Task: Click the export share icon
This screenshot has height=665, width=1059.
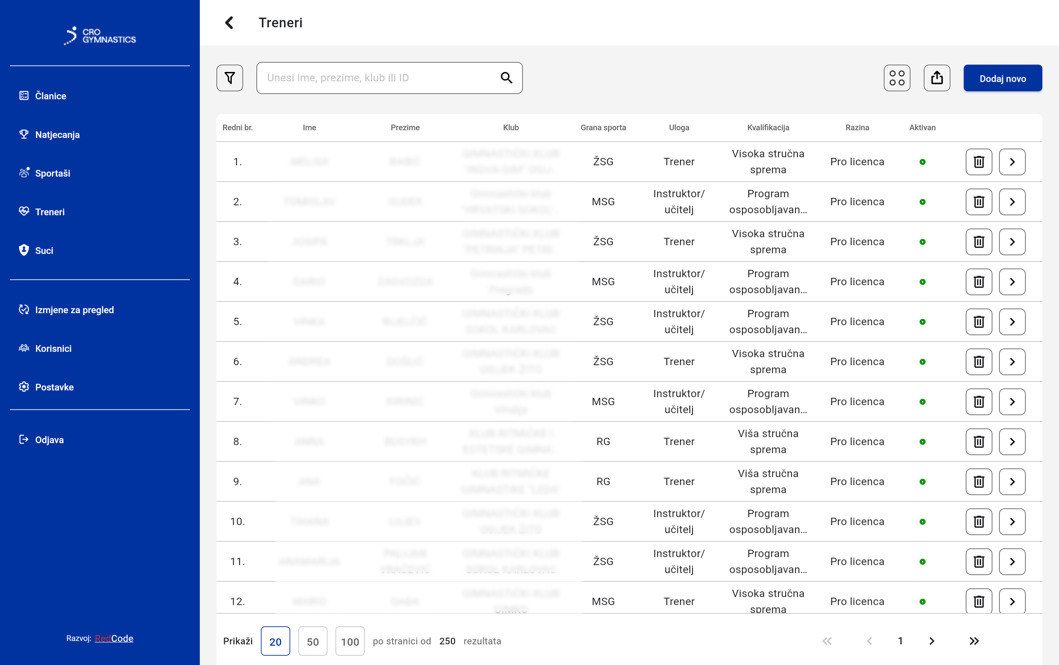Action: (x=937, y=78)
